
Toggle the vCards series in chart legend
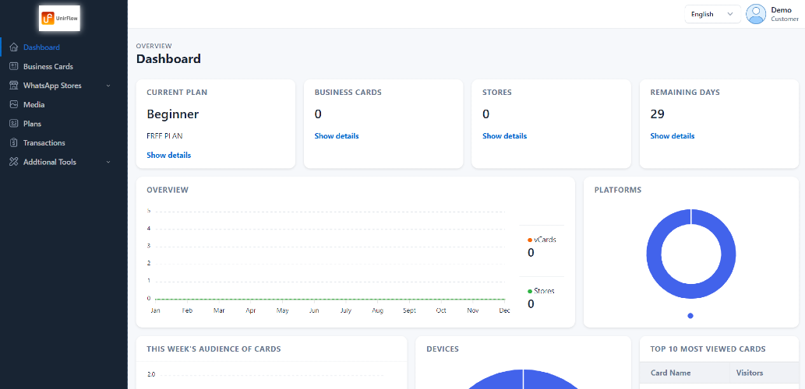pos(542,240)
